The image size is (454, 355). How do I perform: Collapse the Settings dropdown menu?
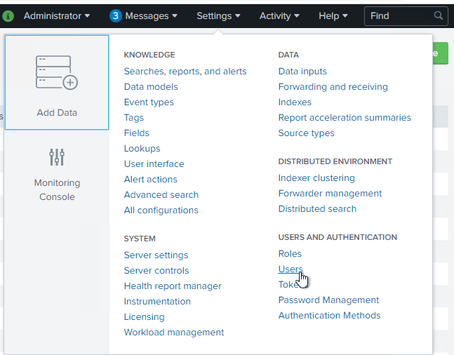[218, 15]
